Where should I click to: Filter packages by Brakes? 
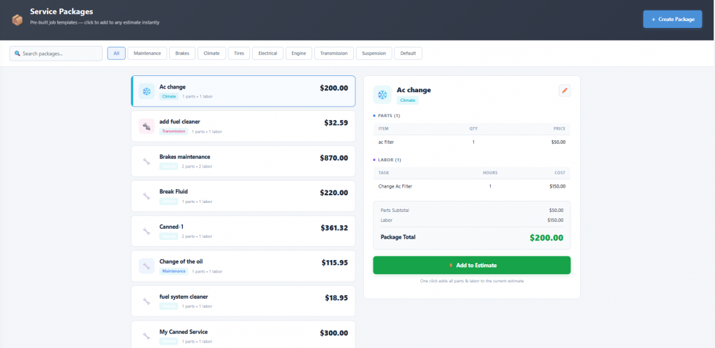tap(182, 53)
